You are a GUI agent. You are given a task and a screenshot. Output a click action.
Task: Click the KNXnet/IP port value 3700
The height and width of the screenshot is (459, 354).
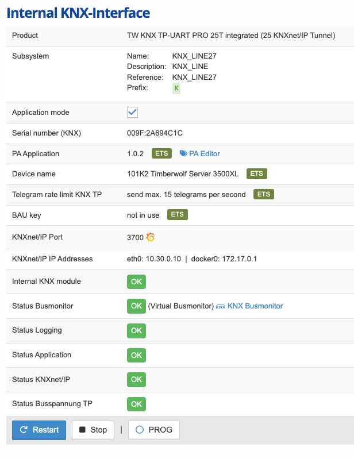tap(135, 237)
